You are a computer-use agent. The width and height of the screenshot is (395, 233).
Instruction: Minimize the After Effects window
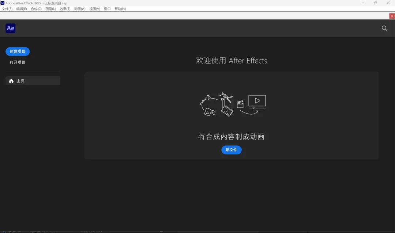pyautogui.click(x=363, y=3)
